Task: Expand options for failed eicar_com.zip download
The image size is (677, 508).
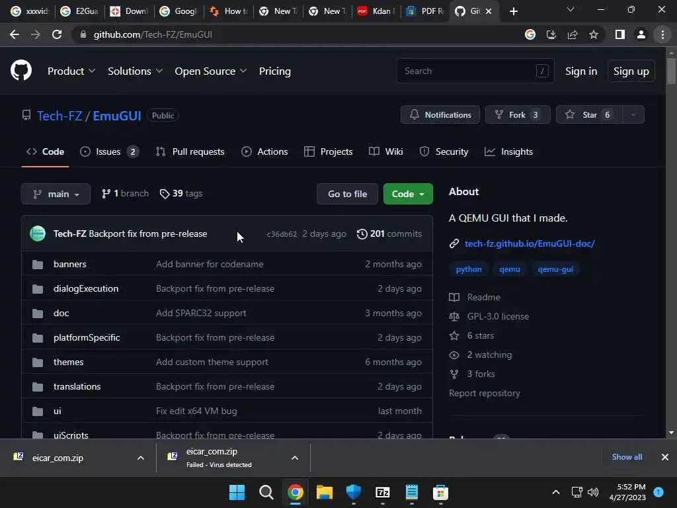Action: pos(294,458)
